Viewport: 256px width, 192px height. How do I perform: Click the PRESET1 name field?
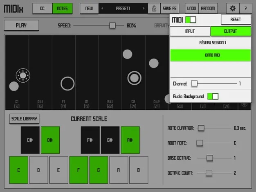[123, 8]
